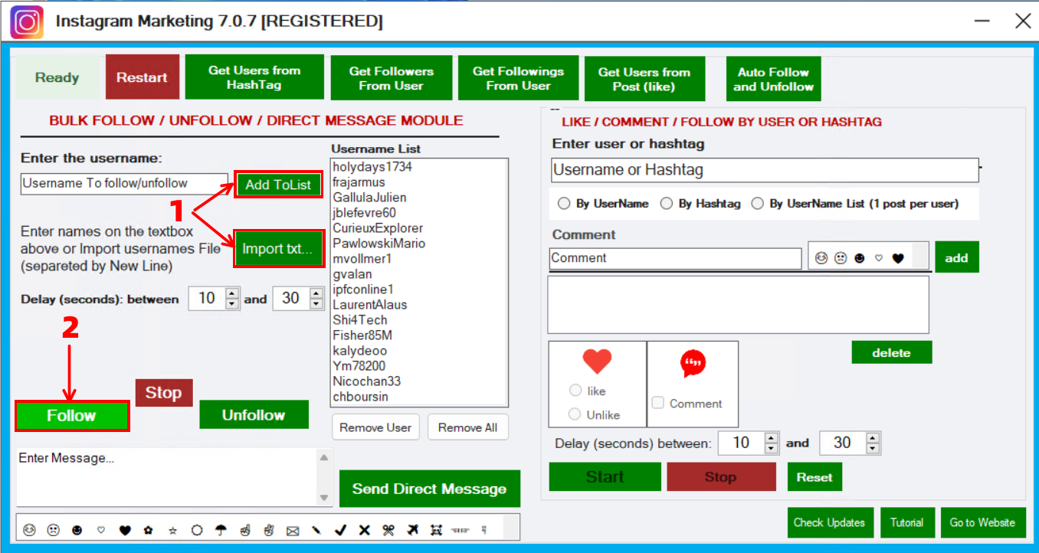This screenshot has width=1039, height=553.
Task: Open the Auto Follow and Unfollow module
Action: (x=773, y=79)
